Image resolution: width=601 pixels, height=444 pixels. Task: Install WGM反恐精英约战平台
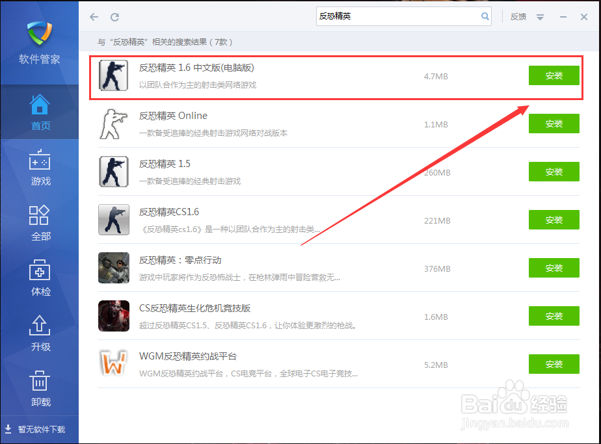click(554, 364)
